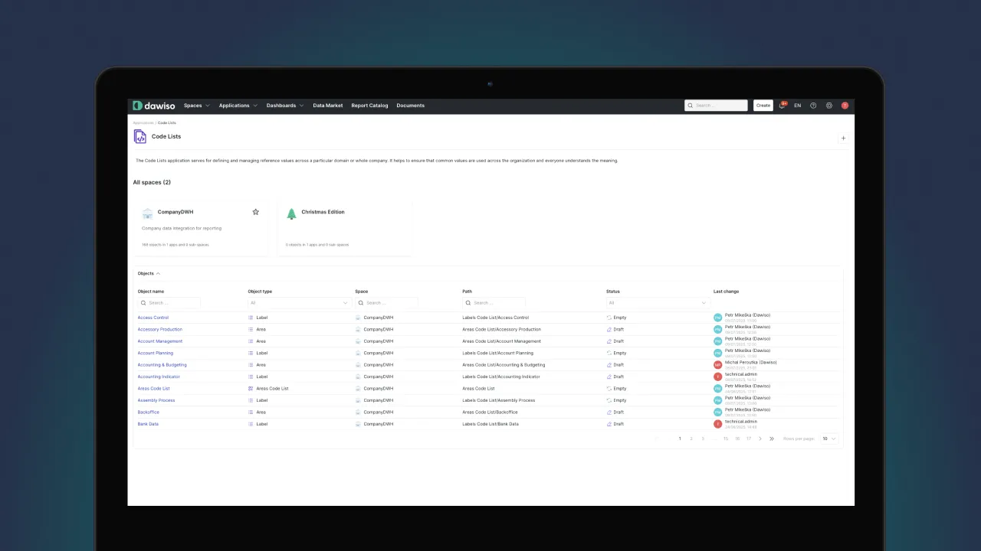Click the plus icon beside Code Lists header

[843, 139]
